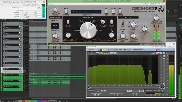The image size is (182, 102).
Task: Click the SPAN spectrum scroll-right arrow
Action: click(x=162, y=88)
